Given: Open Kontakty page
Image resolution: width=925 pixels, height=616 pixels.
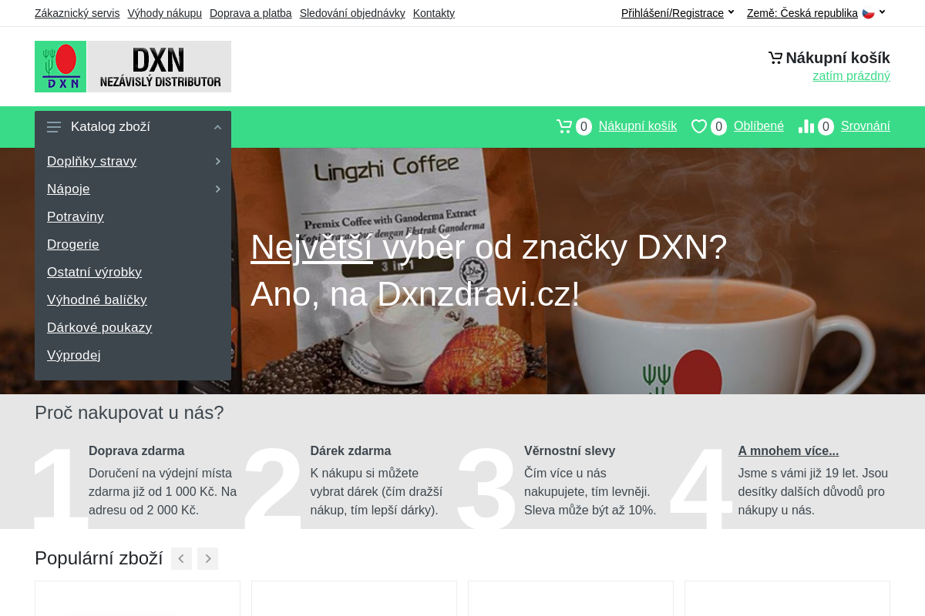Looking at the screenshot, I should (x=434, y=13).
